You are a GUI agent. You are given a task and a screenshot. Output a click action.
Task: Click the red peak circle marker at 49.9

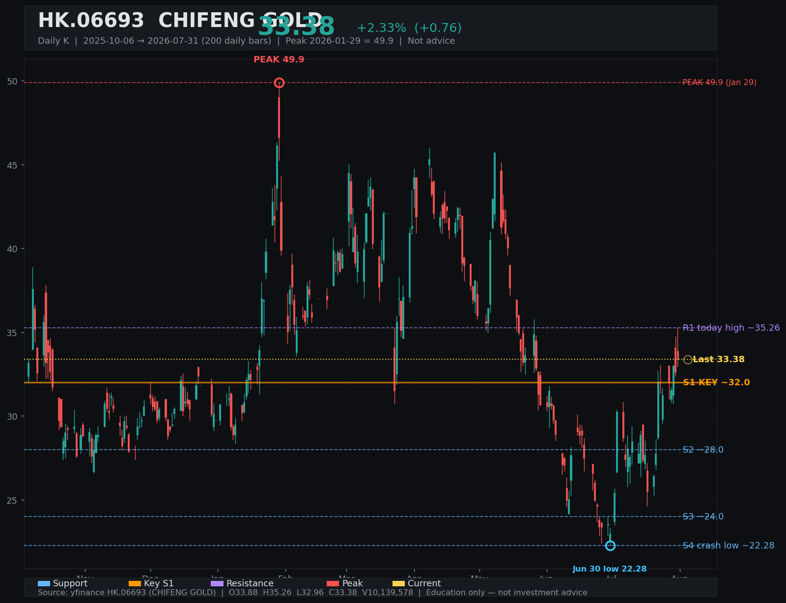[x=279, y=83]
